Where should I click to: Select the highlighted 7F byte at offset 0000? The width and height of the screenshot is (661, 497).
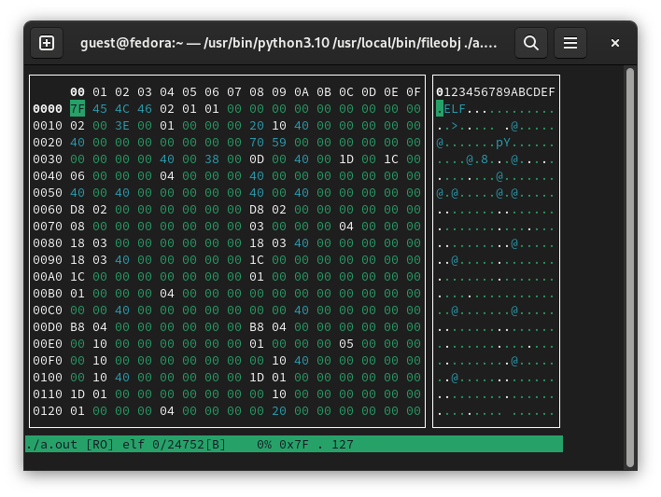pyautogui.click(x=77, y=109)
